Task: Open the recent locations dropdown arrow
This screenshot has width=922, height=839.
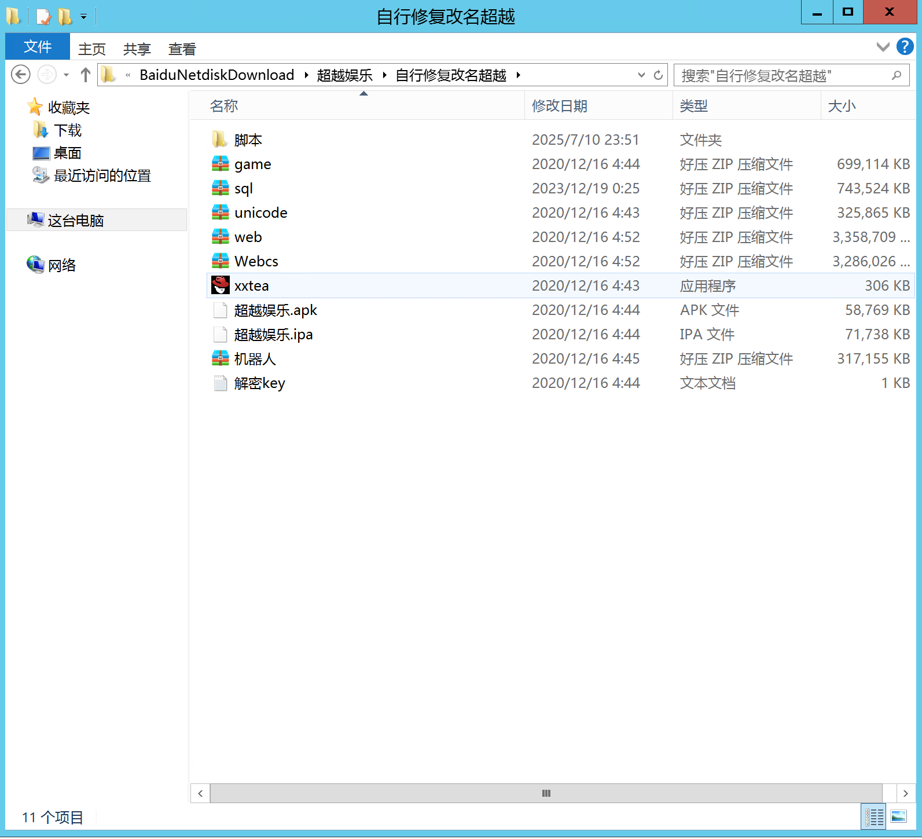Action: pyautogui.click(x=67, y=75)
